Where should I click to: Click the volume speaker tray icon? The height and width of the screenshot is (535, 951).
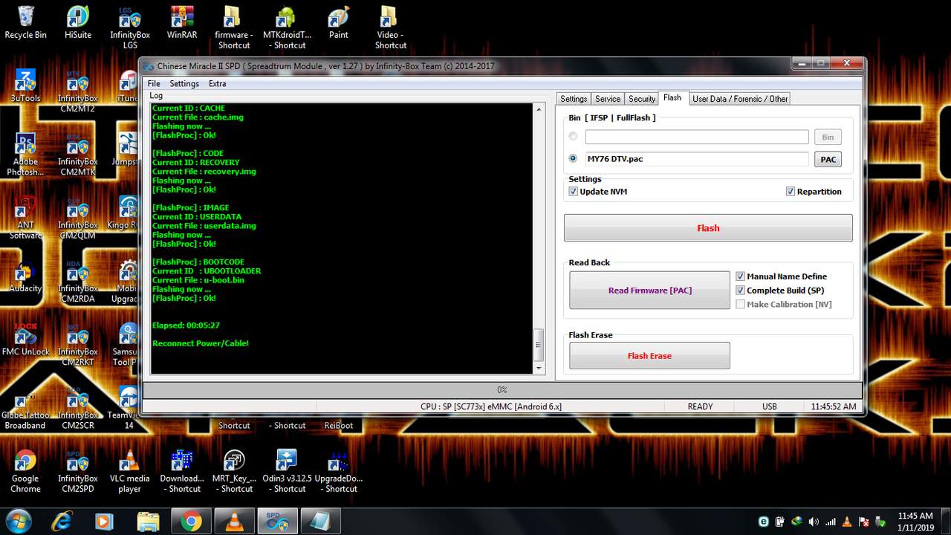tap(814, 522)
